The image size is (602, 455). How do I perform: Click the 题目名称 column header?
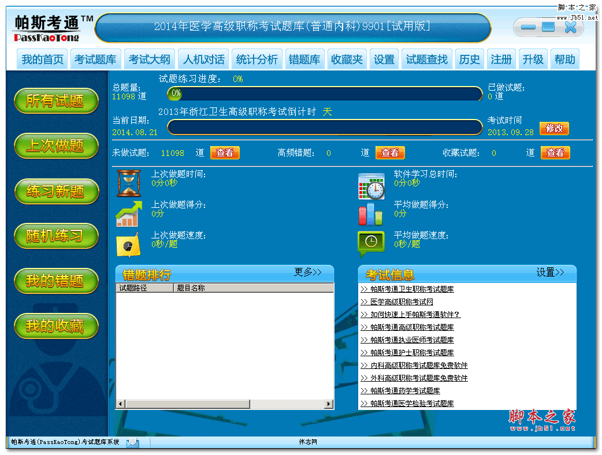click(x=254, y=288)
